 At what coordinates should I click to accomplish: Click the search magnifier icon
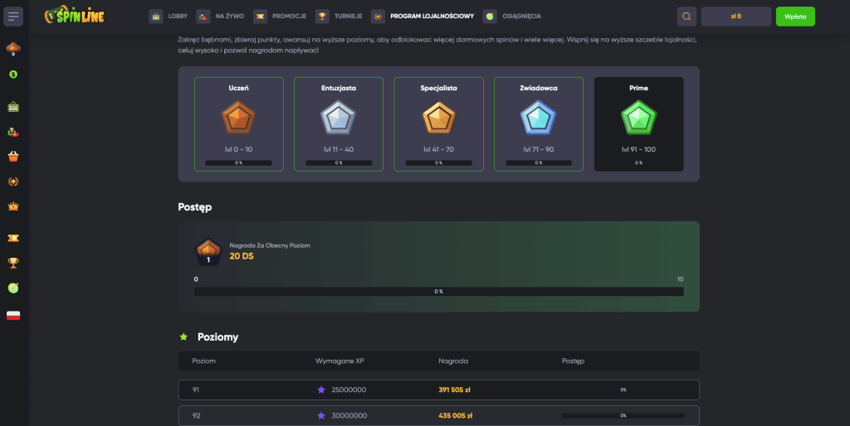tap(686, 16)
